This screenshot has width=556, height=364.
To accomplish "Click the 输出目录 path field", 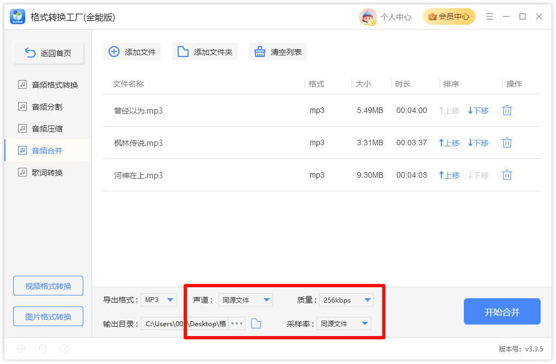I will 184,323.
